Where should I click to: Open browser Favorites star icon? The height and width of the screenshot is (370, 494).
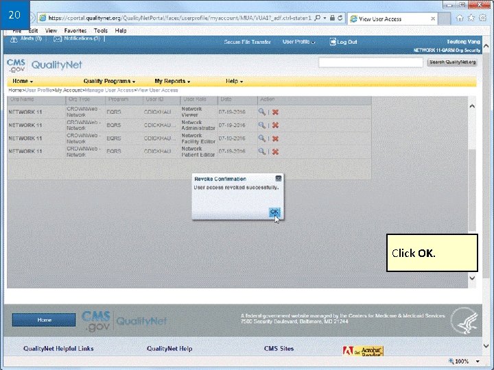point(471,18)
